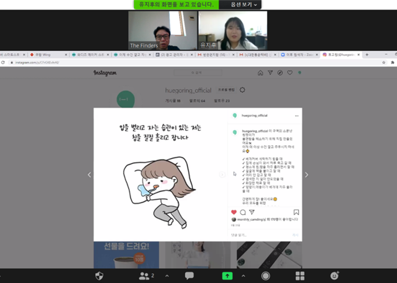Click the Instagram search field
This screenshot has width=397, height=283.
(x=198, y=72)
